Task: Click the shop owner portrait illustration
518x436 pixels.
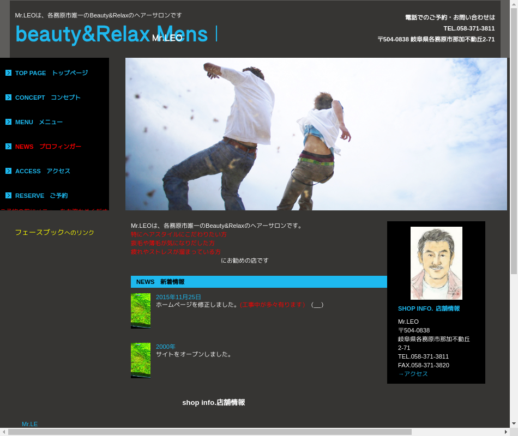Action: click(x=436, y=263)
